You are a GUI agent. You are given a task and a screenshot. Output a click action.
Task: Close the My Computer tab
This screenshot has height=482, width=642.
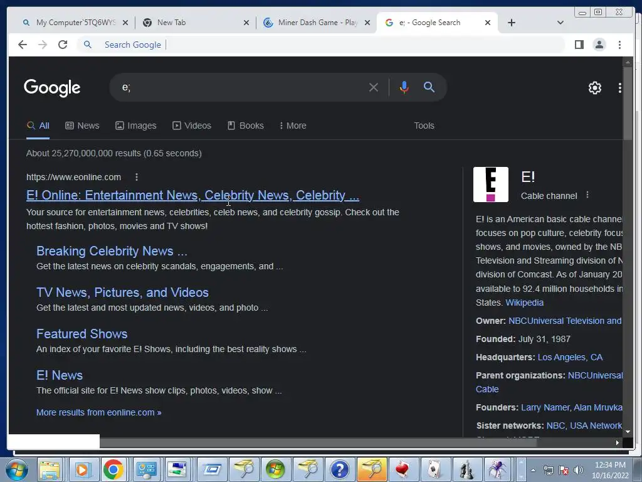click(x=125, y=23)
